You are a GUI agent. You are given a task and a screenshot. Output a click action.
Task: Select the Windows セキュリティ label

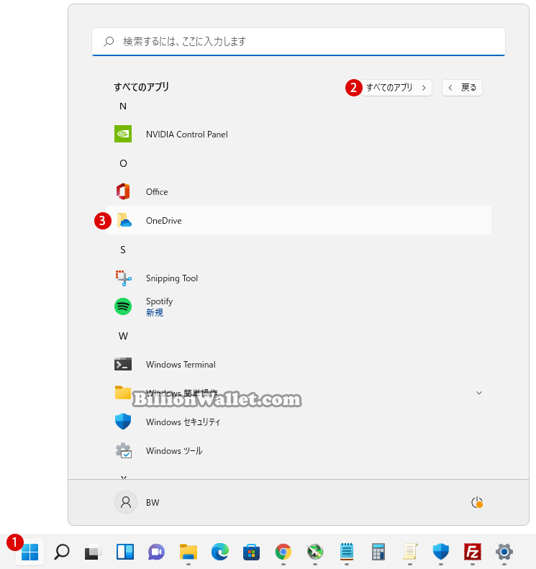[x=183, y=422]
